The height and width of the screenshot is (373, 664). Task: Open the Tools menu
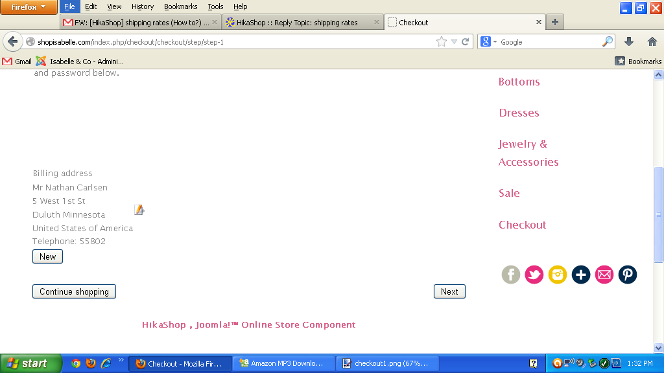[x=215, y=6]
